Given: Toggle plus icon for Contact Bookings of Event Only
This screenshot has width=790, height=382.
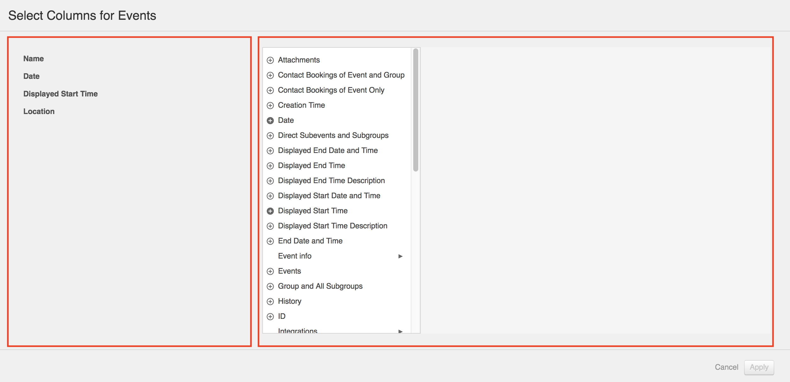Looking at the screenshot, I should point(270,90).
